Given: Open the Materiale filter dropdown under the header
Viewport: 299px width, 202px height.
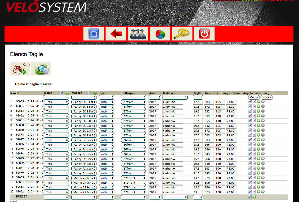Looking at the screenshot, I should pos(175,97).
